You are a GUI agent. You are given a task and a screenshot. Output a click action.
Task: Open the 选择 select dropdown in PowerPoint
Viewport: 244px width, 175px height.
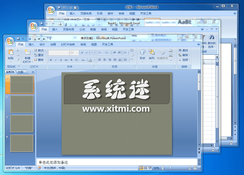tap(184, 60)
